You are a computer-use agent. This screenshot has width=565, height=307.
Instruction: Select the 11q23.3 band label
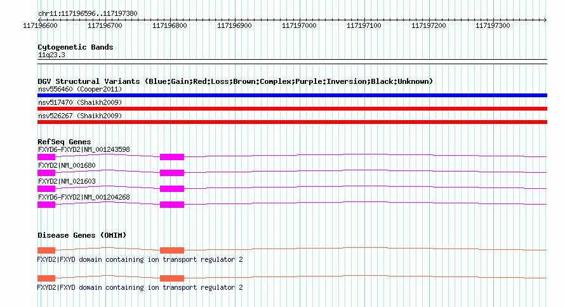tap(51, 55)
